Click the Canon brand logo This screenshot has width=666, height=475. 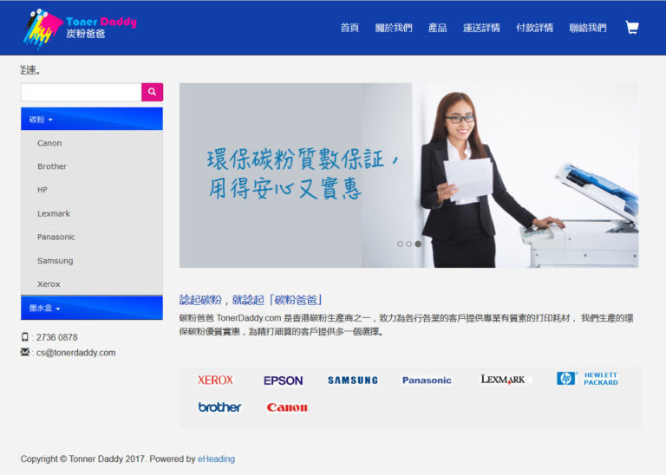tap(287, 407)
